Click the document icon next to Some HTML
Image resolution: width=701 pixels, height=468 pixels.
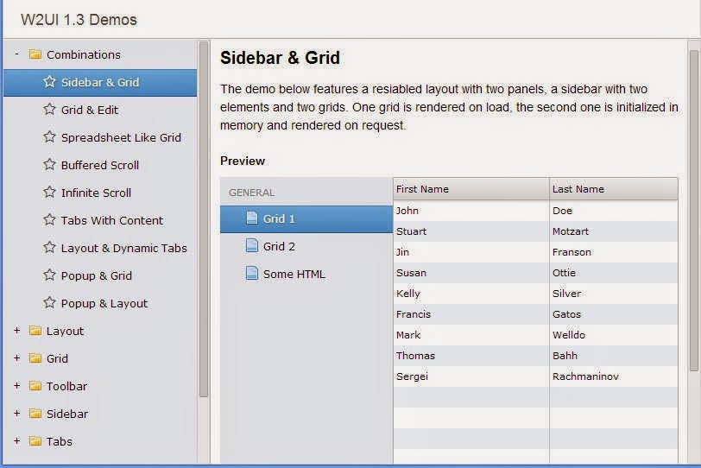252,274
